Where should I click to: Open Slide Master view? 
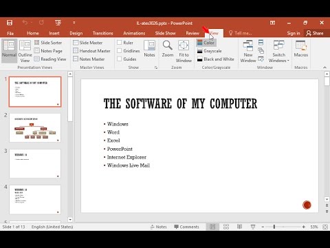pyautogui.click(x=88, y=43)
